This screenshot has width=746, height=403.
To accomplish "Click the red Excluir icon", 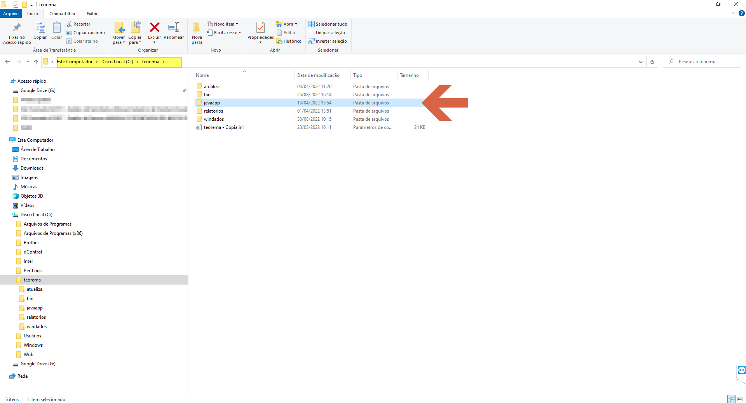I will click(155, 27).
